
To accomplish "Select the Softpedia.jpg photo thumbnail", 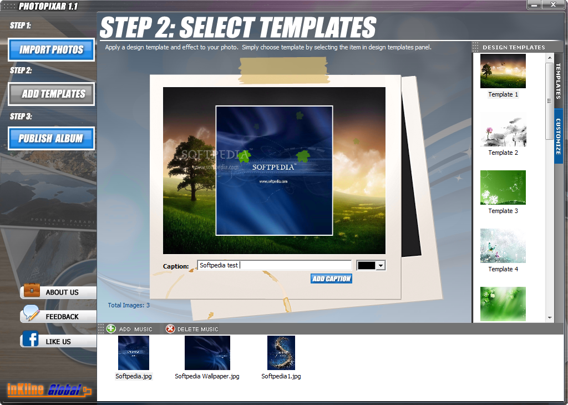I will 134,353.
